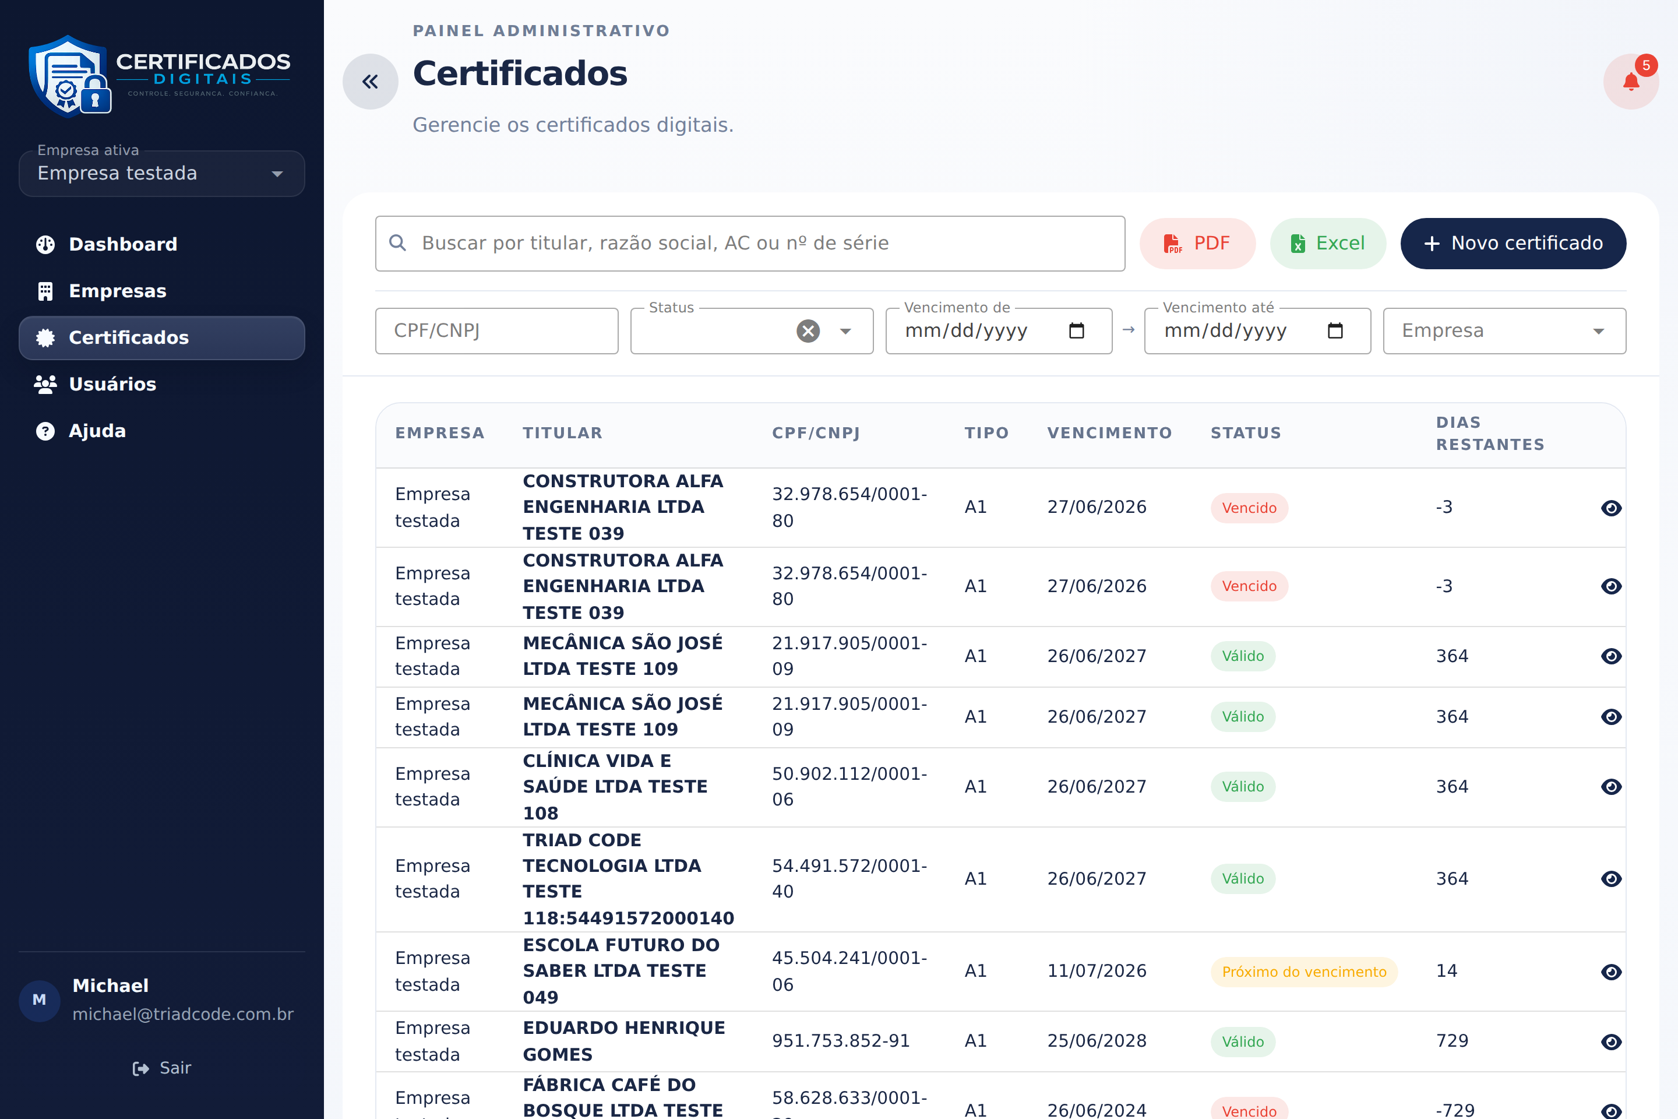This screenshot has height=1119, width=1678.
Task: Click the Usuários people icon
Action: (x=45, y=385)
